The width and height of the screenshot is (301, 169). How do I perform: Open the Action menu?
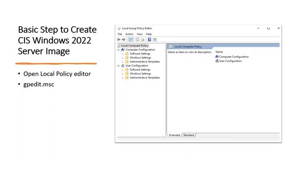(x=129, y=34)
